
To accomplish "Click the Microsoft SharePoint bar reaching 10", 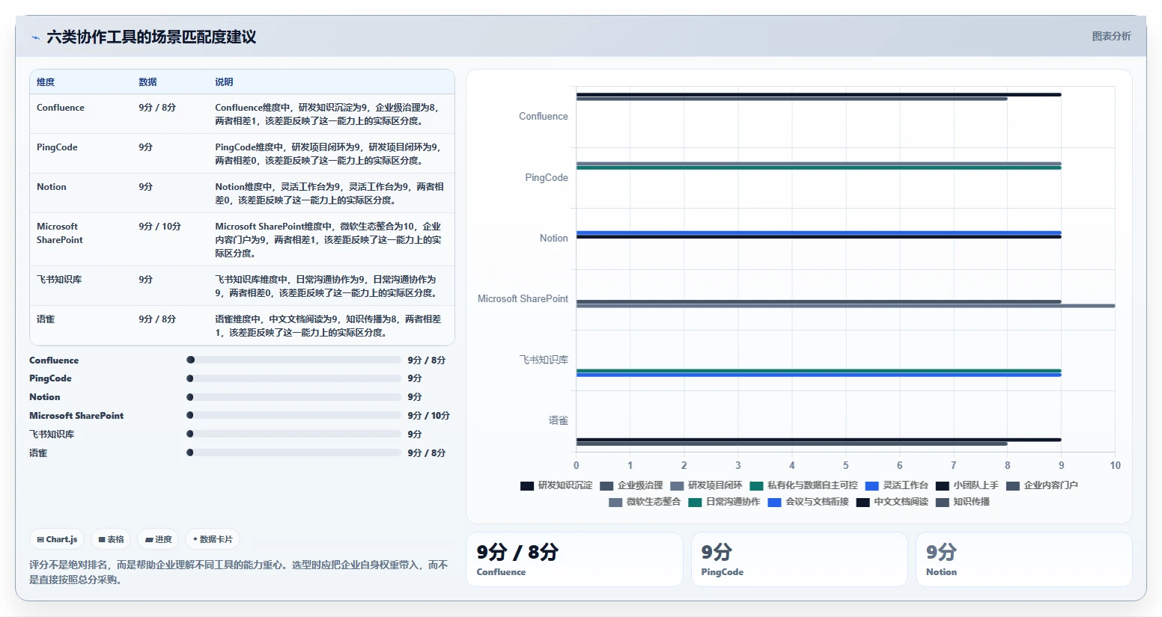I will (845, 306).
